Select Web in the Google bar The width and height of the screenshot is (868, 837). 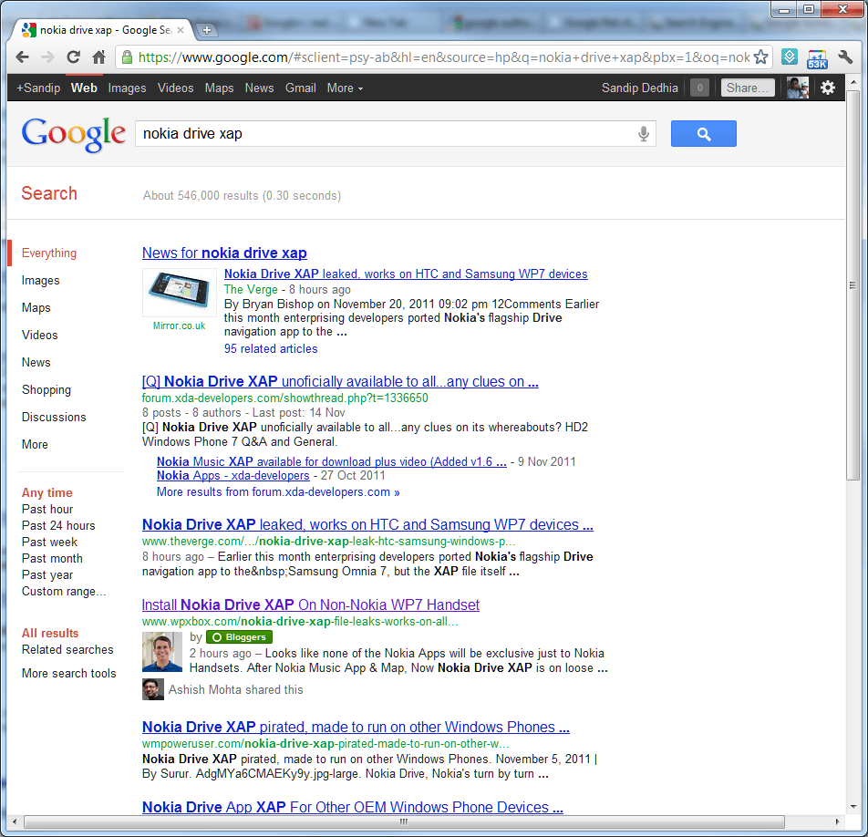point(84,88)
